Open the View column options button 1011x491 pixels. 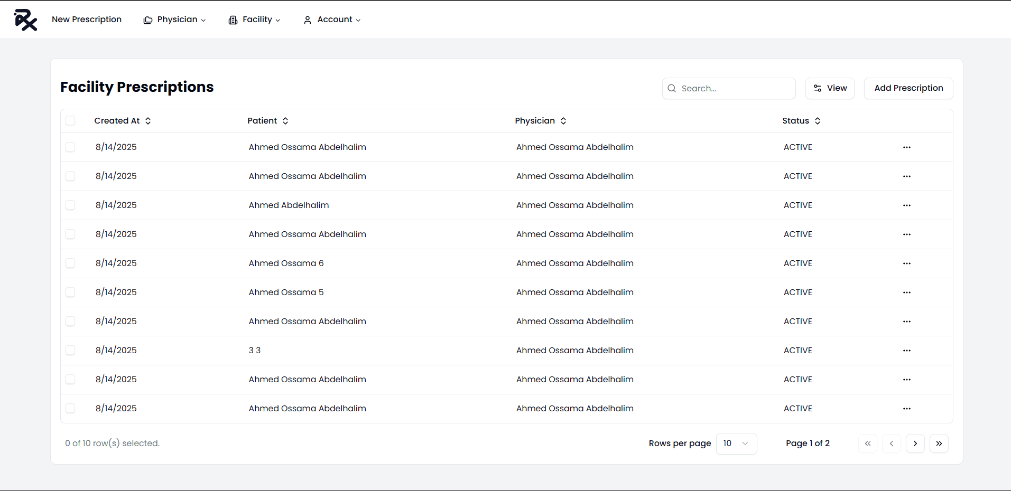(830, 88)
